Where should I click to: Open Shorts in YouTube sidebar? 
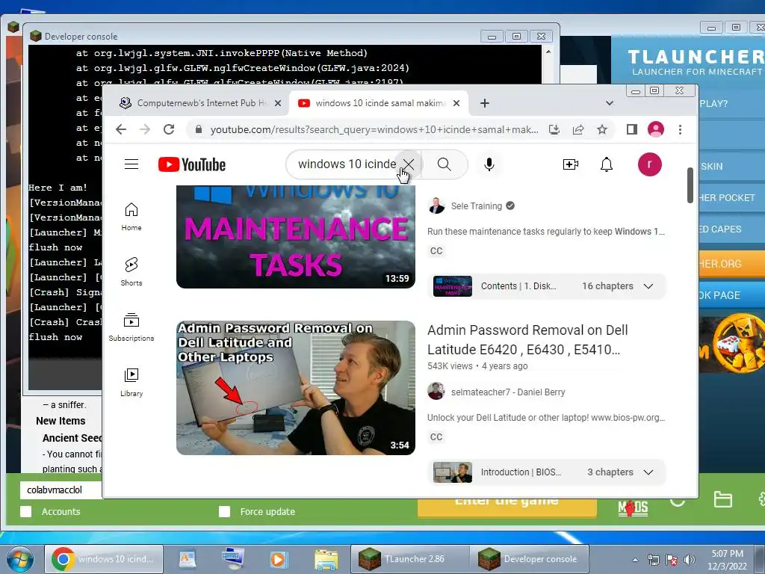131,272
